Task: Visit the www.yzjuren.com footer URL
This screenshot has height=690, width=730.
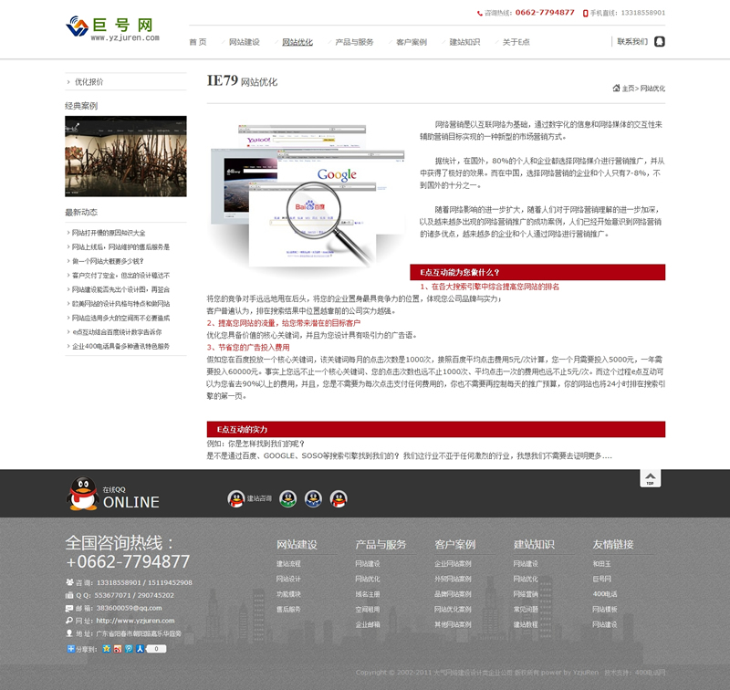Action: coord(122,621)
